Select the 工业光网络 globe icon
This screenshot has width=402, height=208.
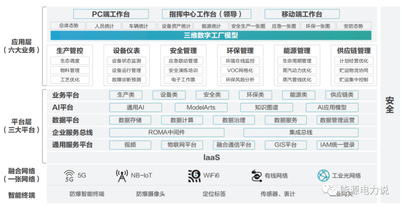point(323,175)
